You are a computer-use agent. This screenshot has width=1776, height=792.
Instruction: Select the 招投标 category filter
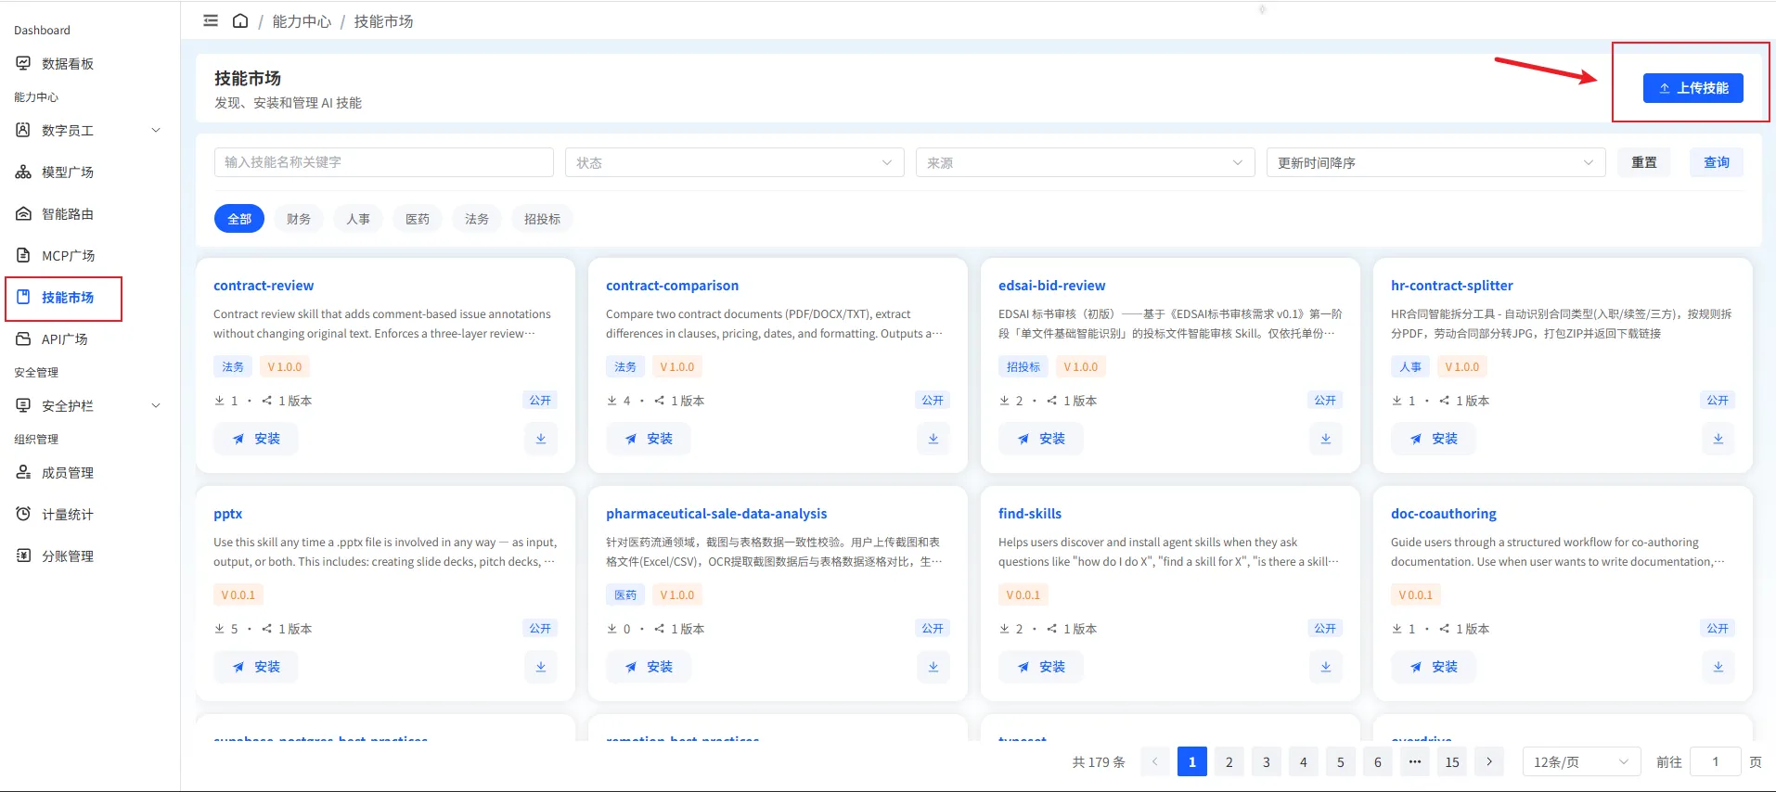pos(542,219)
